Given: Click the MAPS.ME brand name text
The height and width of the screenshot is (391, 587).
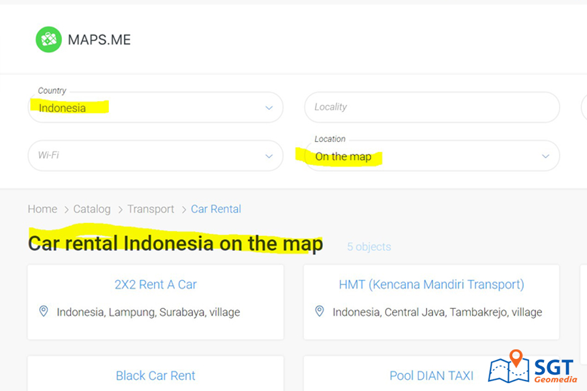Looking at the screenshot, I should coord(99,40).
